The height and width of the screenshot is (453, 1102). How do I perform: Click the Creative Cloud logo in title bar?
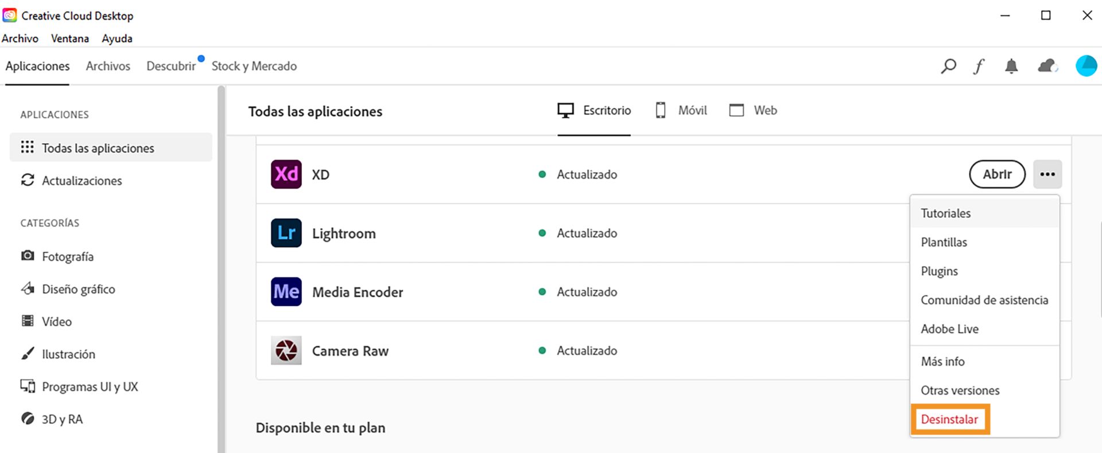coord(10,15)
